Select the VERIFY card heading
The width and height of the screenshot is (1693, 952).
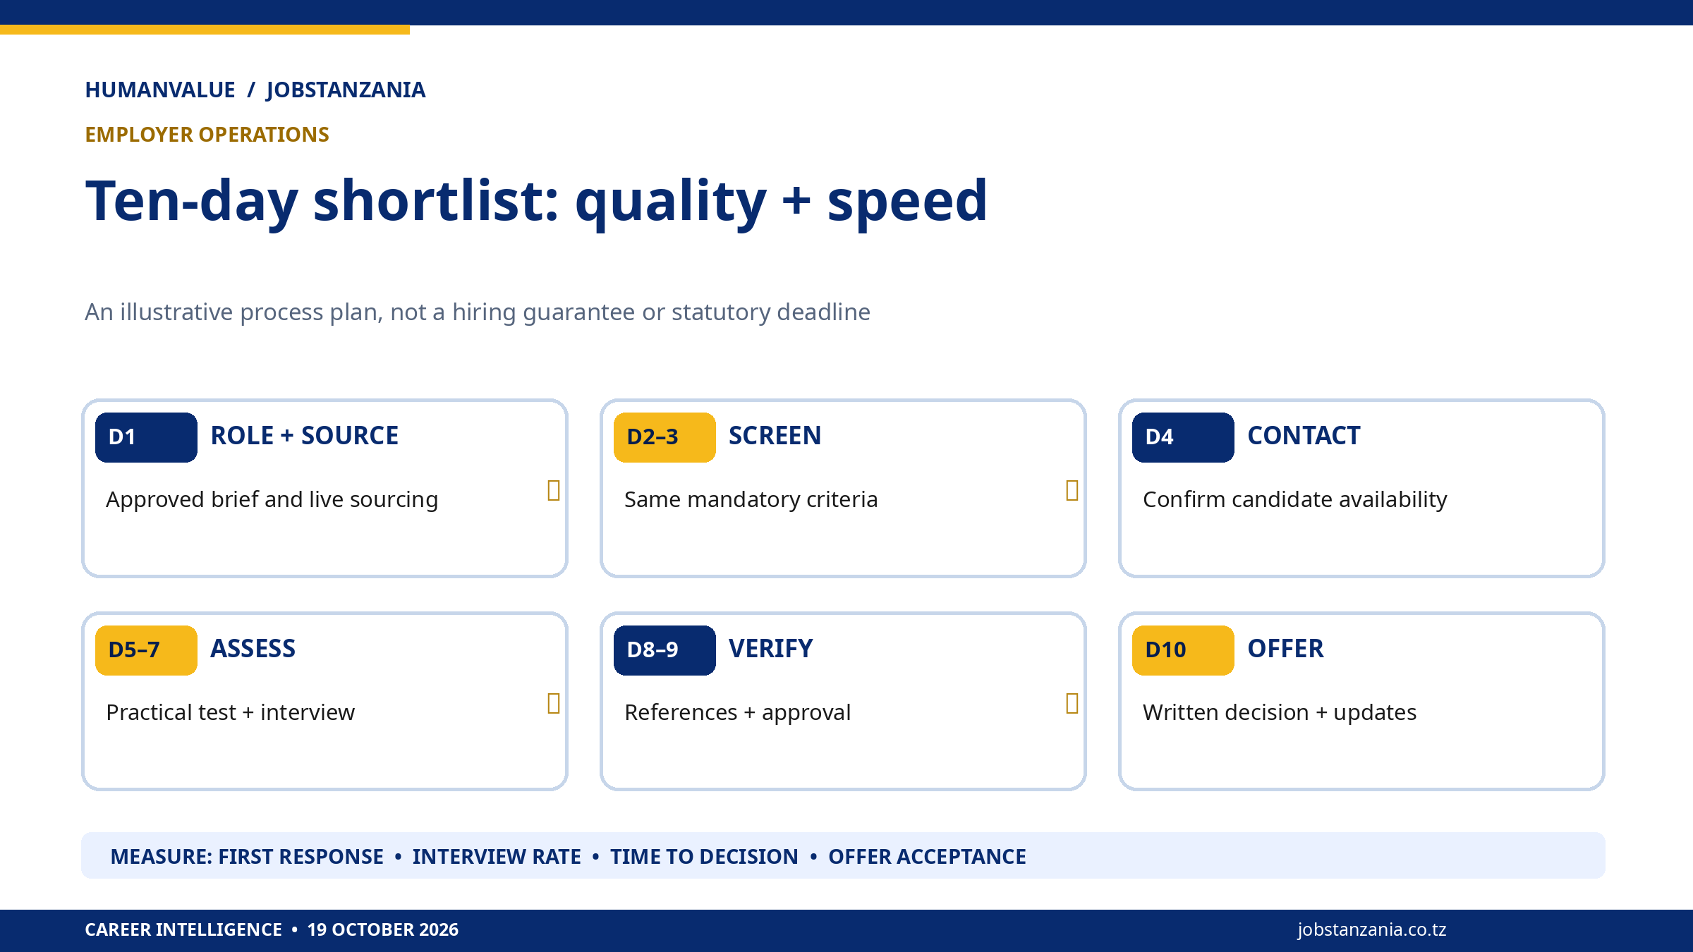(770, 649)
